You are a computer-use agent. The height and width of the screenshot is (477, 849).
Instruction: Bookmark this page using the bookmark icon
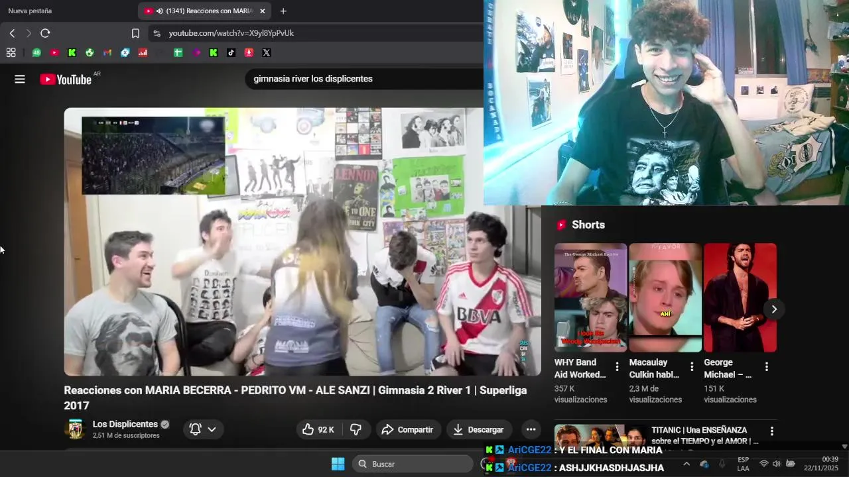coord(135,33)
